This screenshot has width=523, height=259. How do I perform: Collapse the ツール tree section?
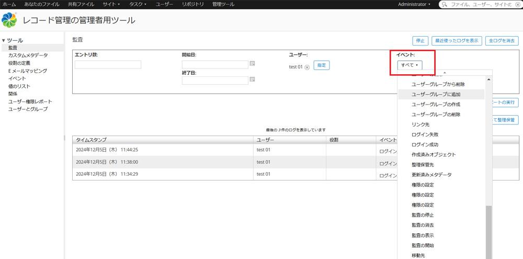click(x=3, y=40)
